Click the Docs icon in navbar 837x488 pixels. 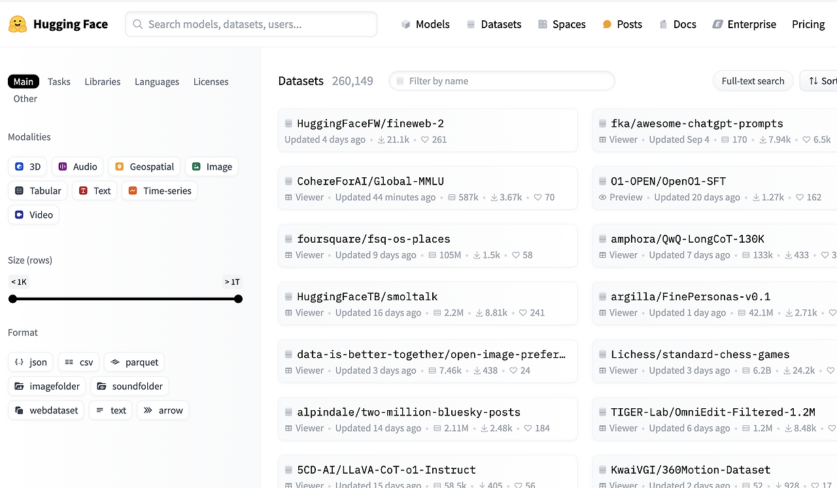tap(663, 24)
